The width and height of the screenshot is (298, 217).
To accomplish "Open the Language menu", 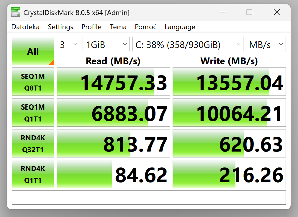I will point(180,27).
